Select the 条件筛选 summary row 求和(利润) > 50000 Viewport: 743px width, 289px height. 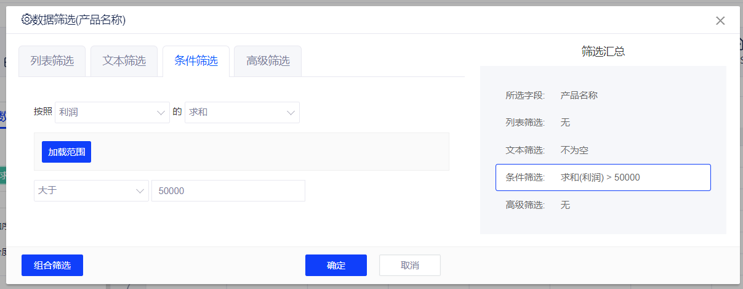(x=603, y=177)
